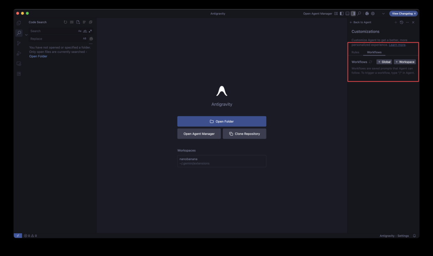
Task: Select the Workflows tab
Action: pyautogui.click(x=374, y=52)
